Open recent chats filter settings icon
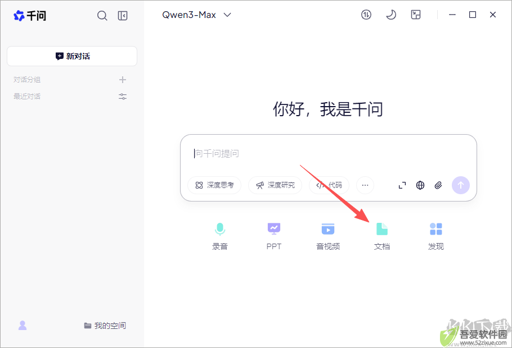Screen dimensions: 512x348 pos(123,97)
